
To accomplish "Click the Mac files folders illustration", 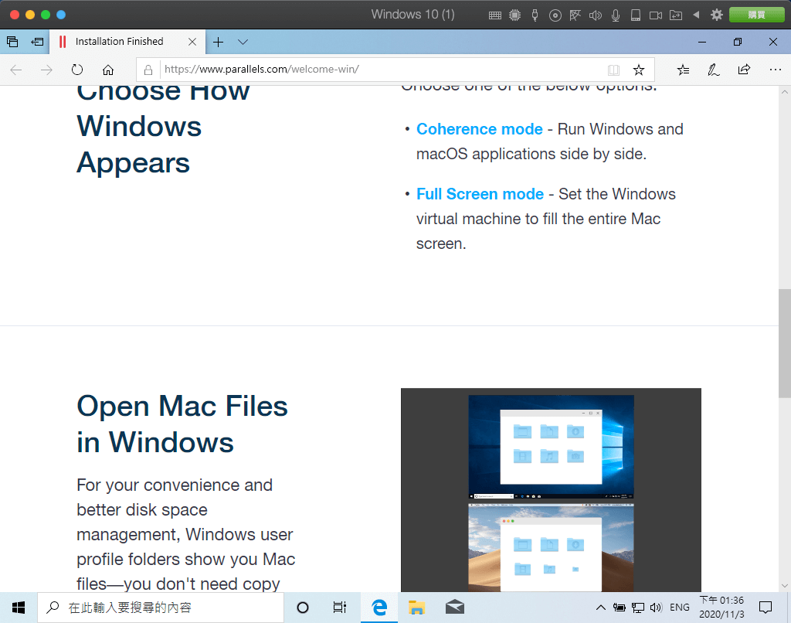I will [x=551, y=490].
